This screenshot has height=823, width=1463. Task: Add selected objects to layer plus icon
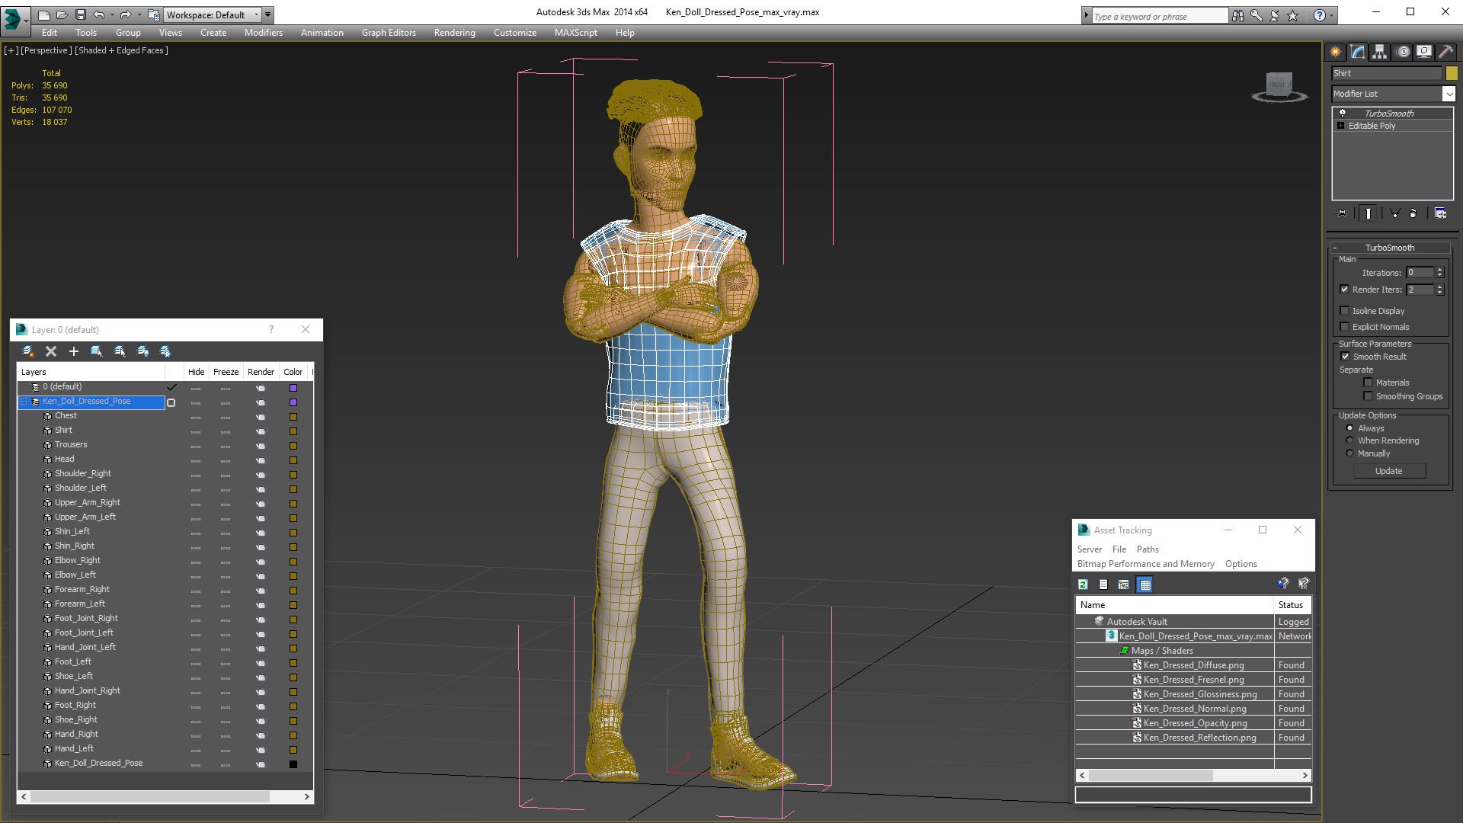74,351
